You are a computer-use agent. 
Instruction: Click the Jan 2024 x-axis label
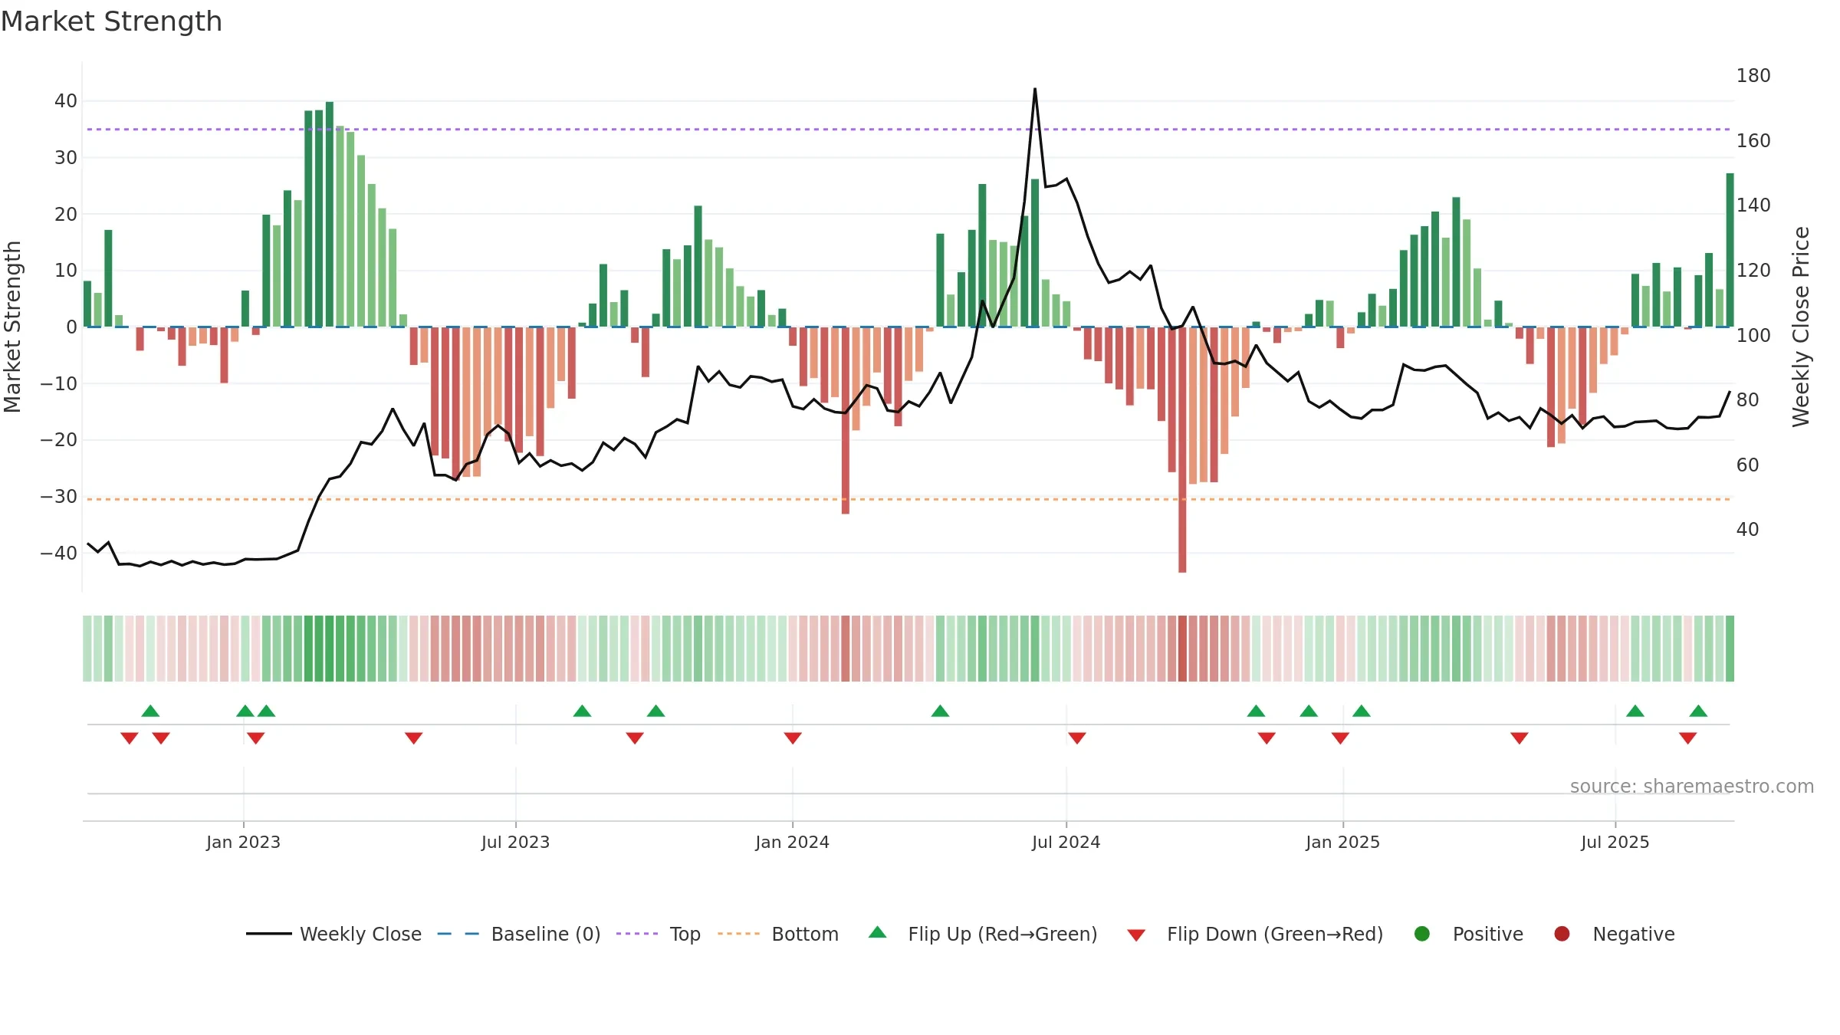point(792,842)
